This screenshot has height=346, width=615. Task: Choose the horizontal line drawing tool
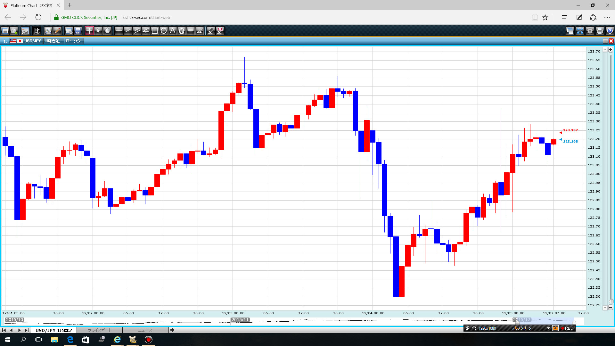[119, 31]
